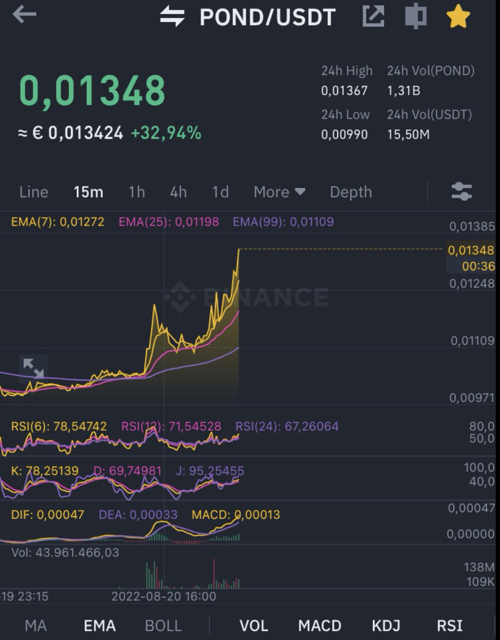Tap 24h Vol(USDT) value 15,50M

pyautogui.click(x=408, y=134)
